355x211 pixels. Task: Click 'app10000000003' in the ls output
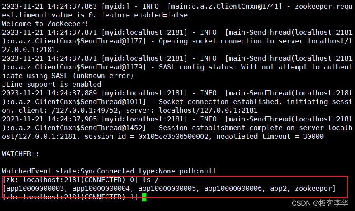[35, 189]
